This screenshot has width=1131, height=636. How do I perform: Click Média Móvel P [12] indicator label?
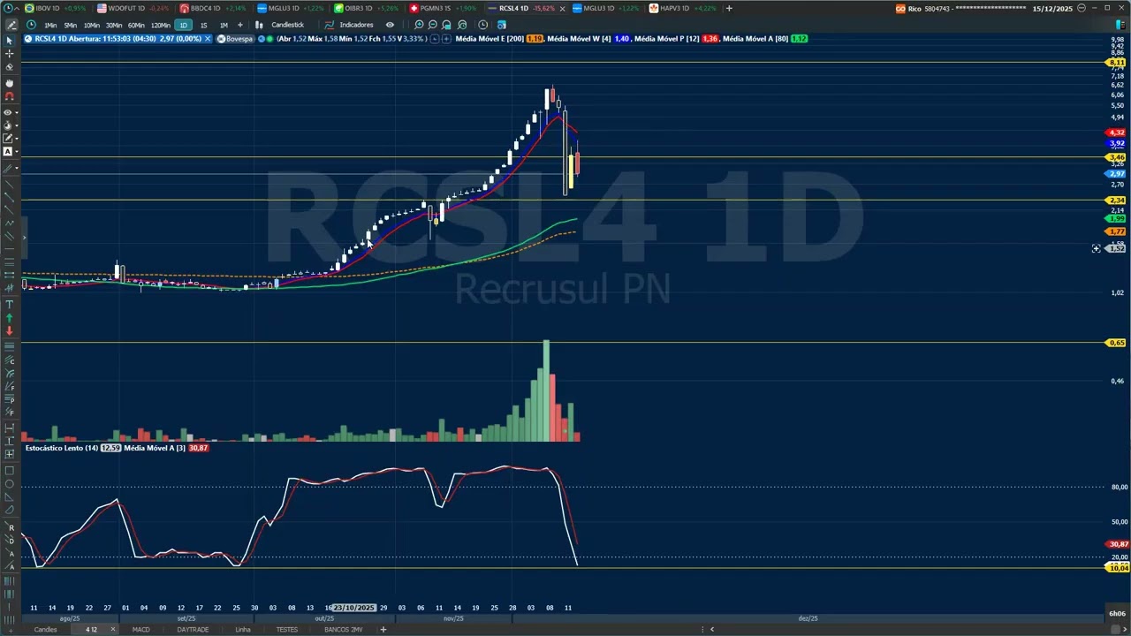(667, 39)
